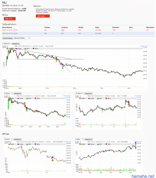Open the '5 минут' timeframe dropdown above SPY chart
This screenshot has width=156, height=178.
8,139
